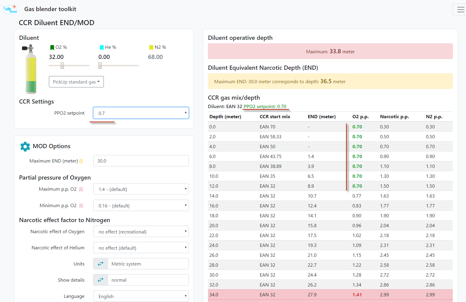Viewport: 466px width, 302px height.
Task: Click the END value 15.8
Action: [x=312, y=226]
